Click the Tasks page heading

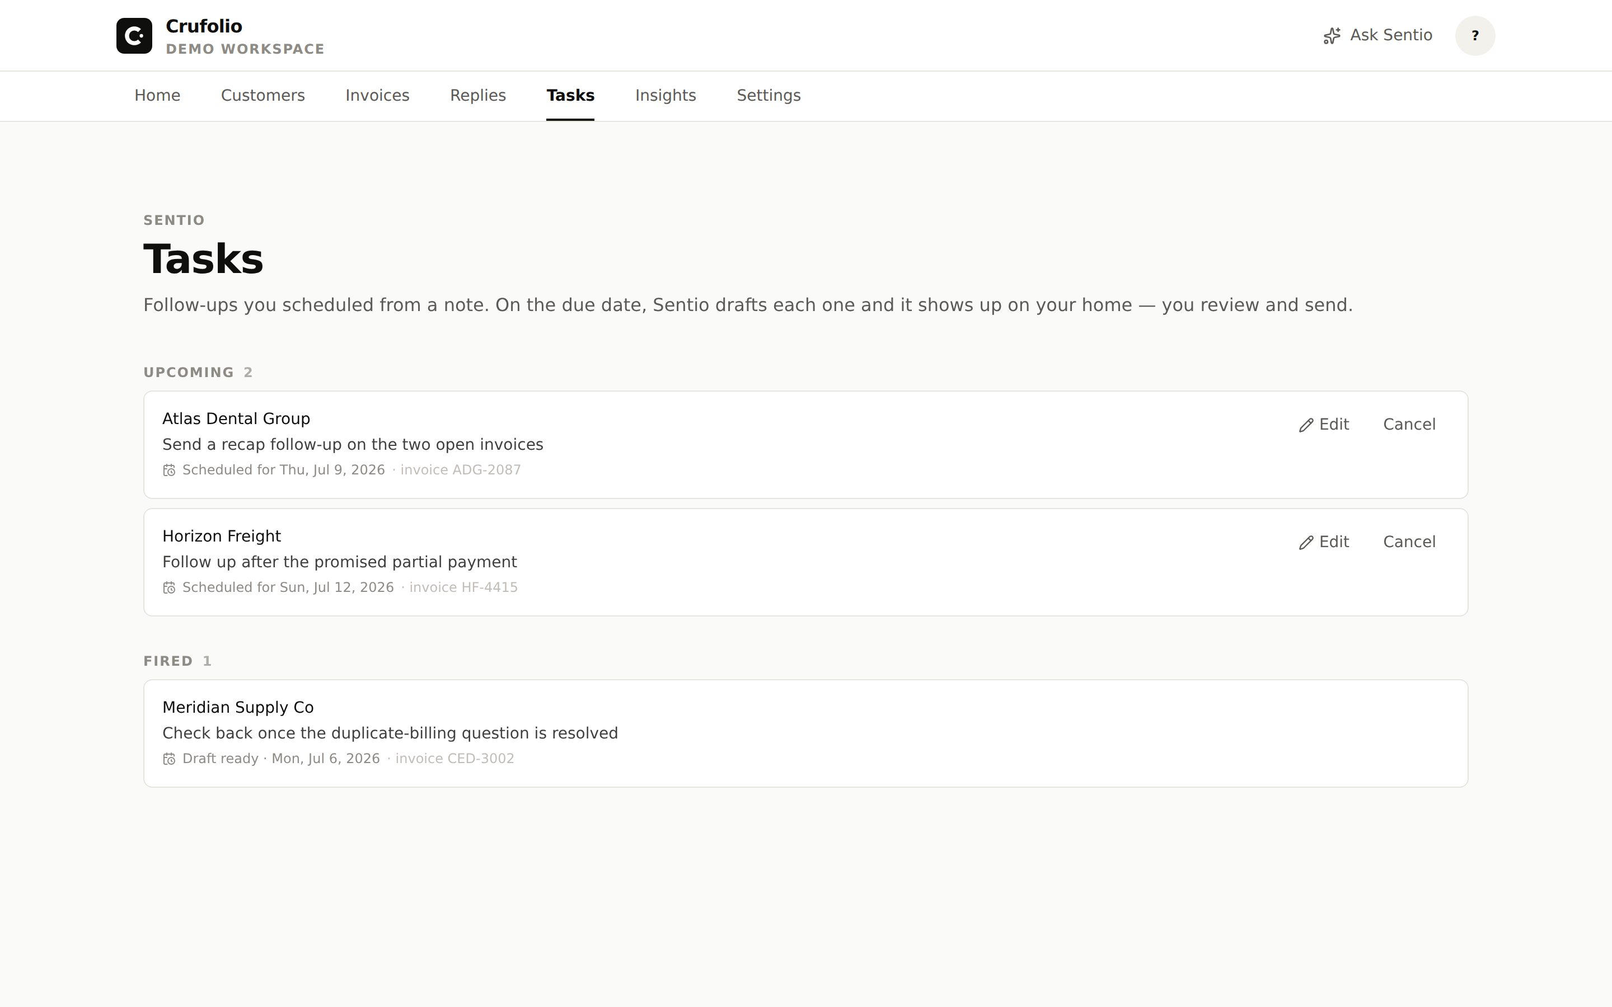point(203,258)
